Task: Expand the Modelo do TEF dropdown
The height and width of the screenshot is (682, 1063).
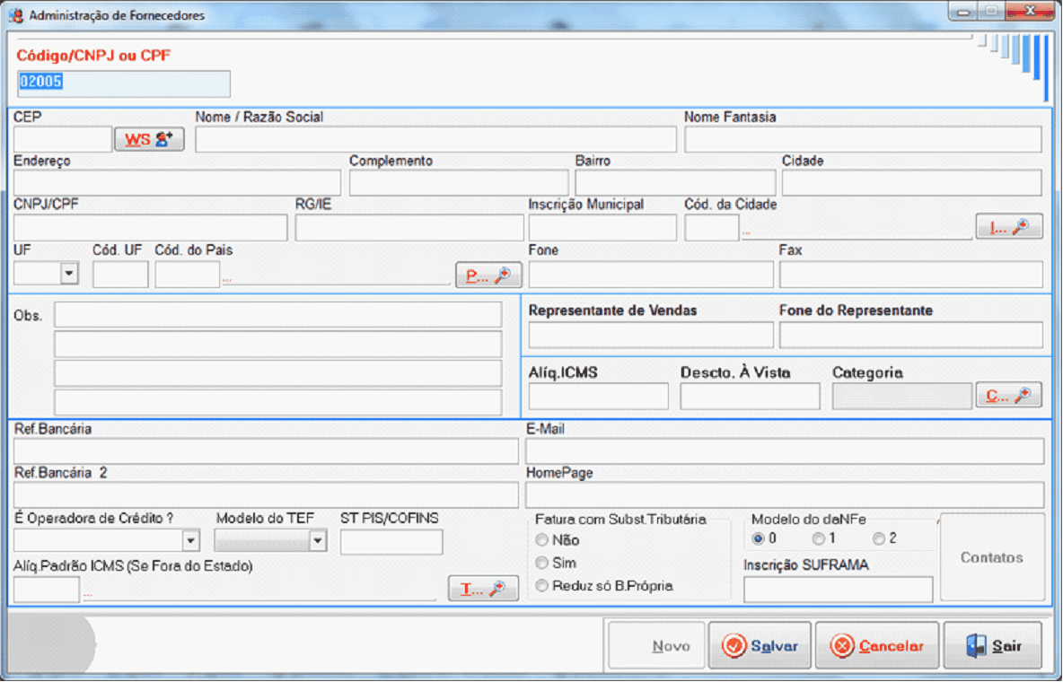Action: pos(317,540)
